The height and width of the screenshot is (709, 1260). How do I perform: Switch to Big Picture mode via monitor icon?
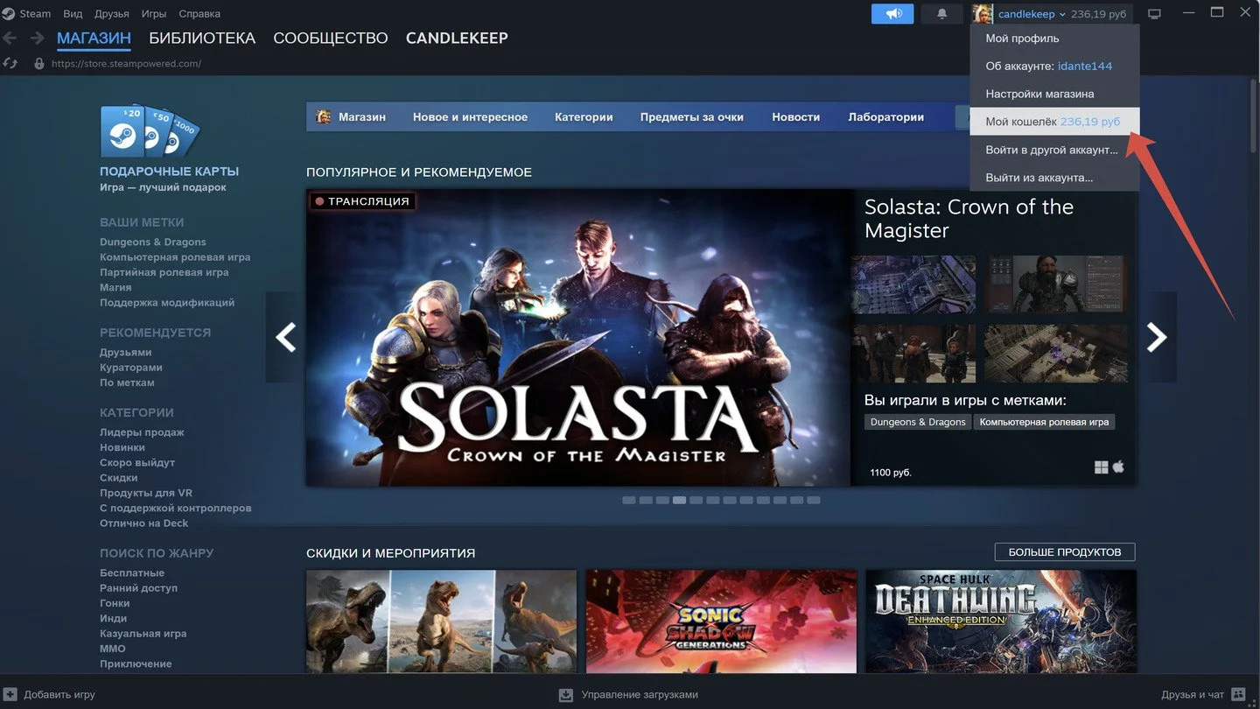[1154, 14]
